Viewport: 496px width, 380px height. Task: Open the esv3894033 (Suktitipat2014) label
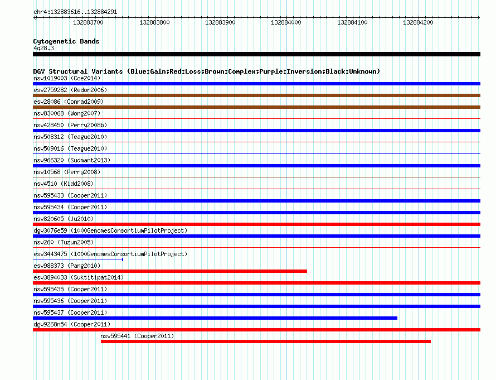tap(79, 277)
